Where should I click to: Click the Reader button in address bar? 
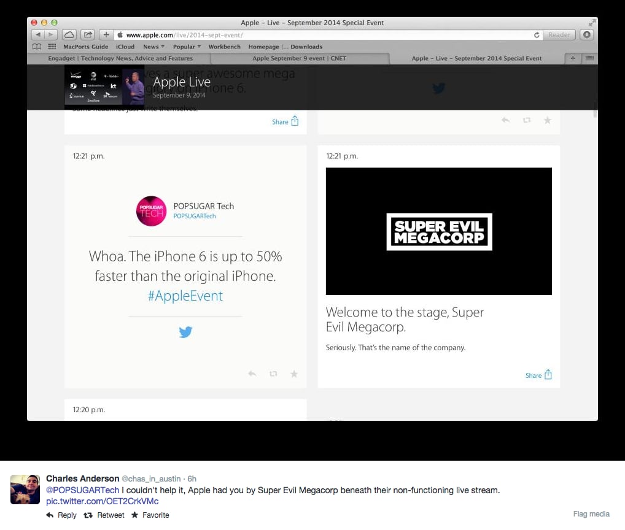559,35
